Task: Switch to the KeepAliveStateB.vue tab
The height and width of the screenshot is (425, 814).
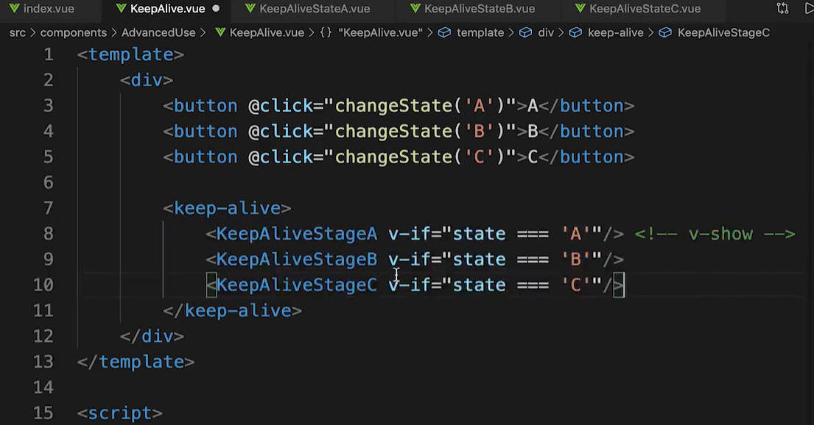Action: (x=480, y=9)
